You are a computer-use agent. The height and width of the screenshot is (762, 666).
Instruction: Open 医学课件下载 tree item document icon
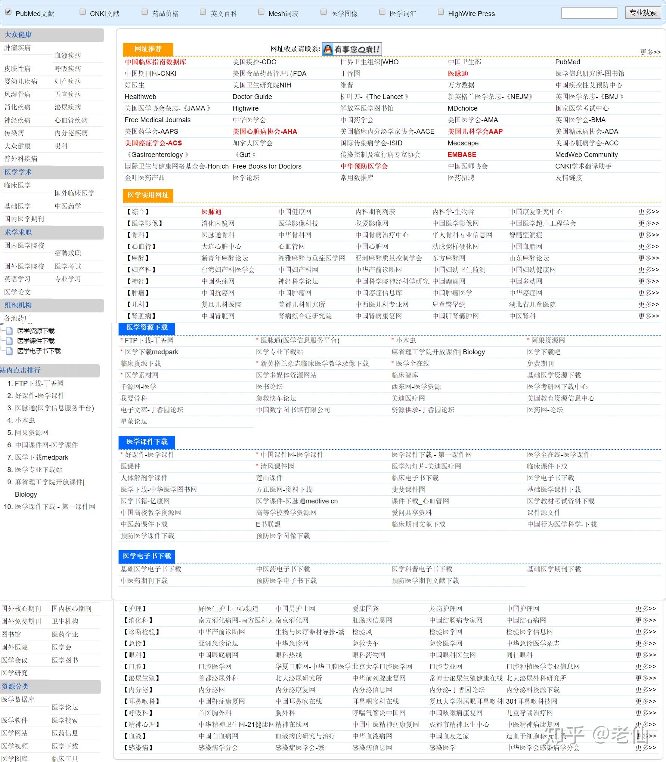[x=9, y=341]
